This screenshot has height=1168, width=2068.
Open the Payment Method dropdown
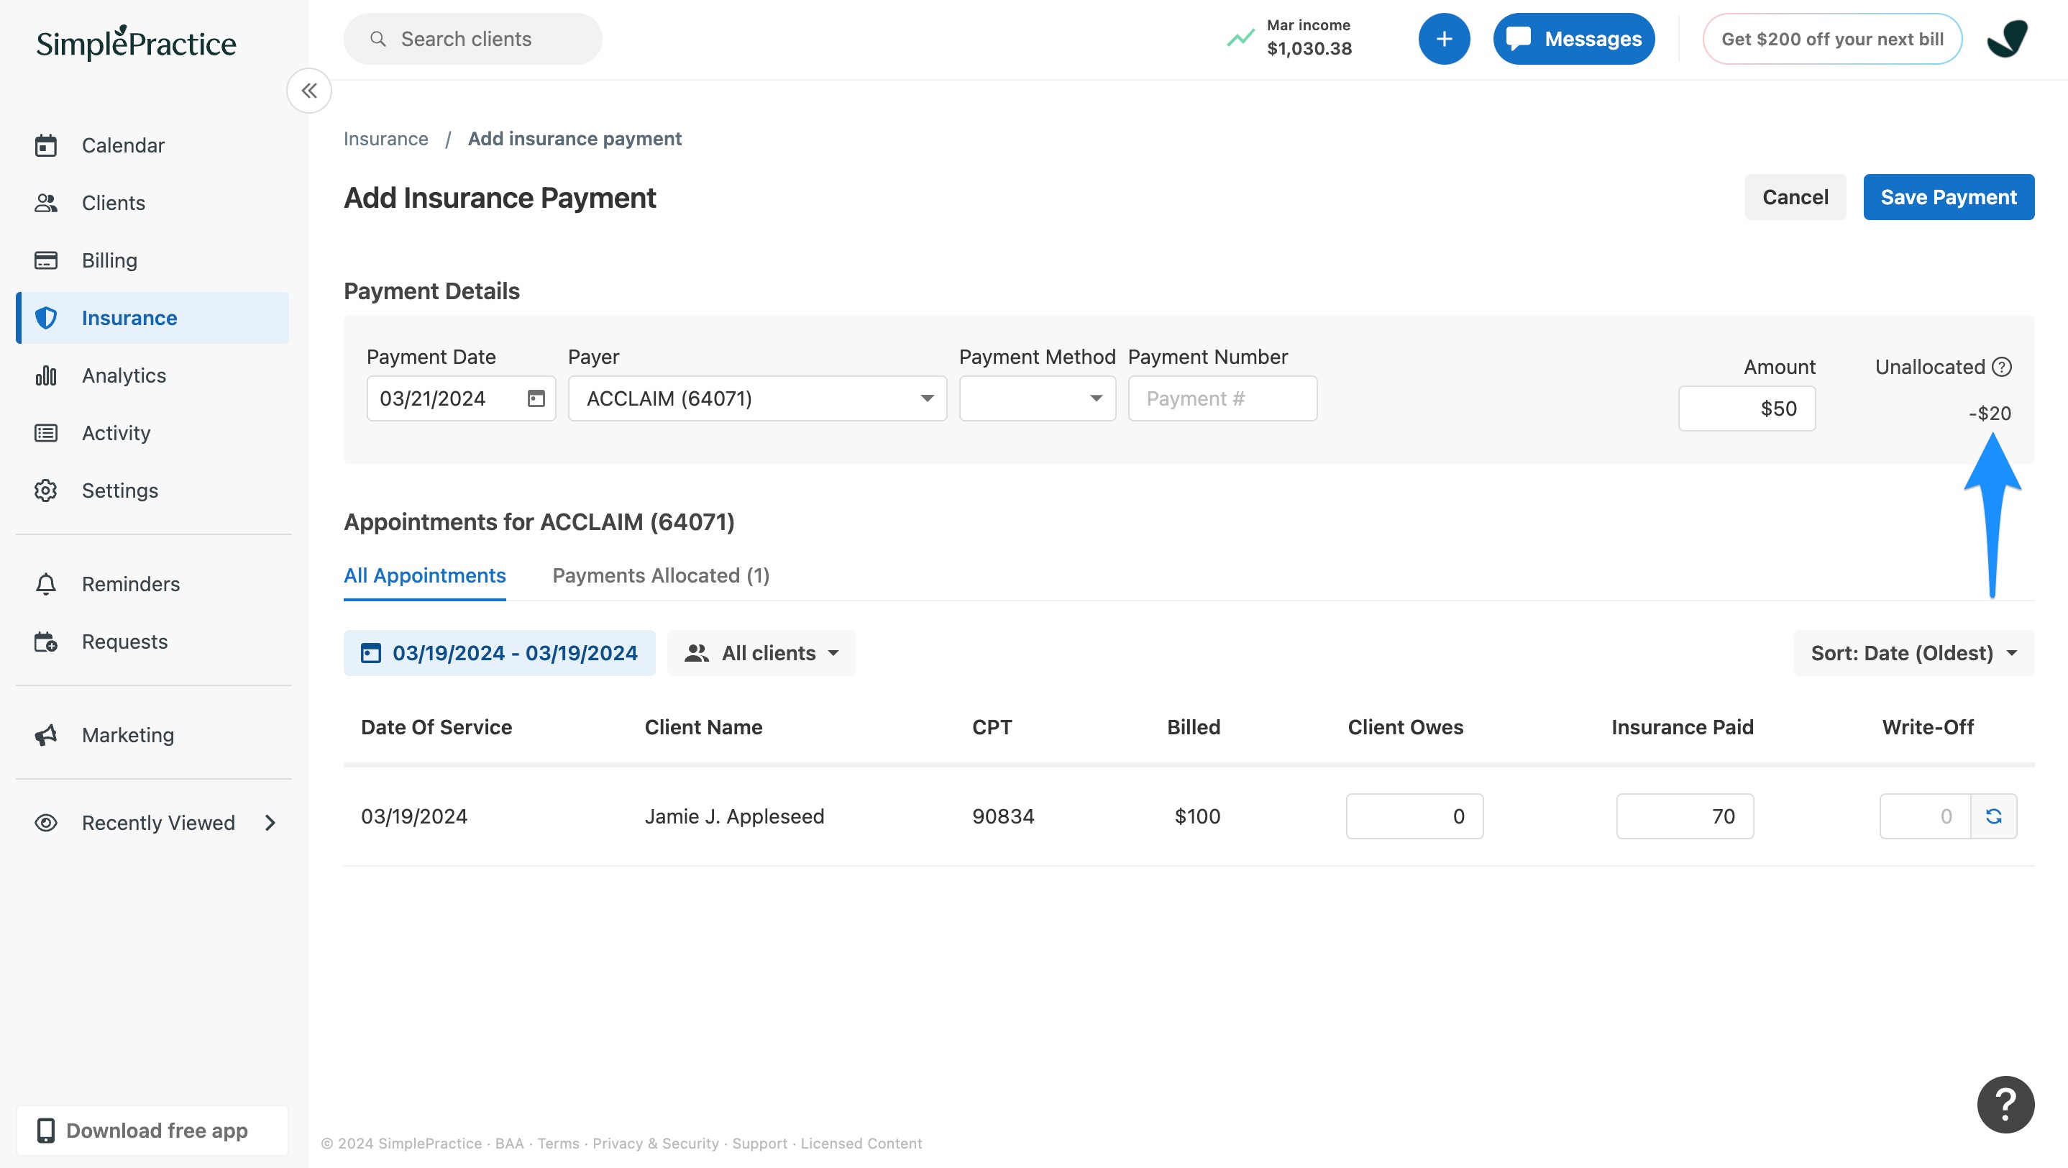click(x=1037, y=398)
